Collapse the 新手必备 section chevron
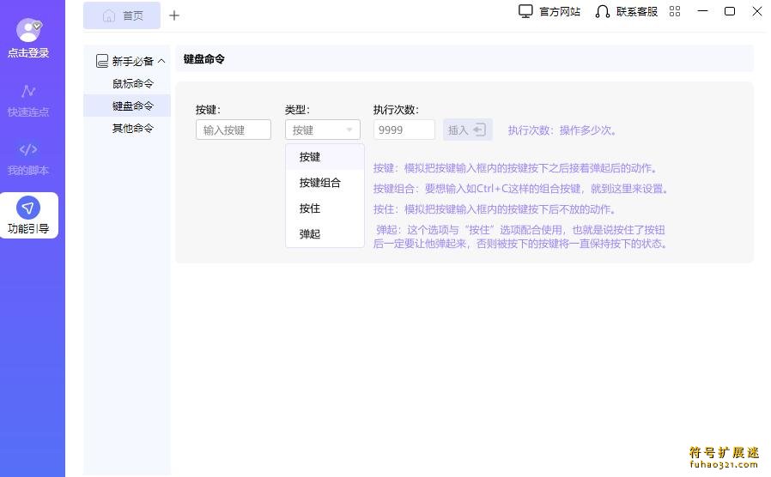The image size is (771, 477). tap(161, 61)
